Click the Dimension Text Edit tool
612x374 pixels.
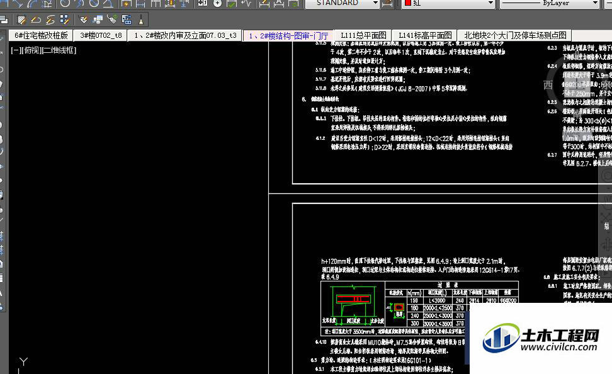coord(279,4)
